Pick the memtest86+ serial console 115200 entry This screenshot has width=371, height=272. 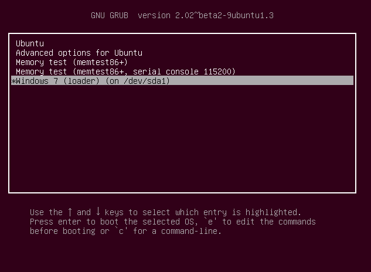(125, 72)
